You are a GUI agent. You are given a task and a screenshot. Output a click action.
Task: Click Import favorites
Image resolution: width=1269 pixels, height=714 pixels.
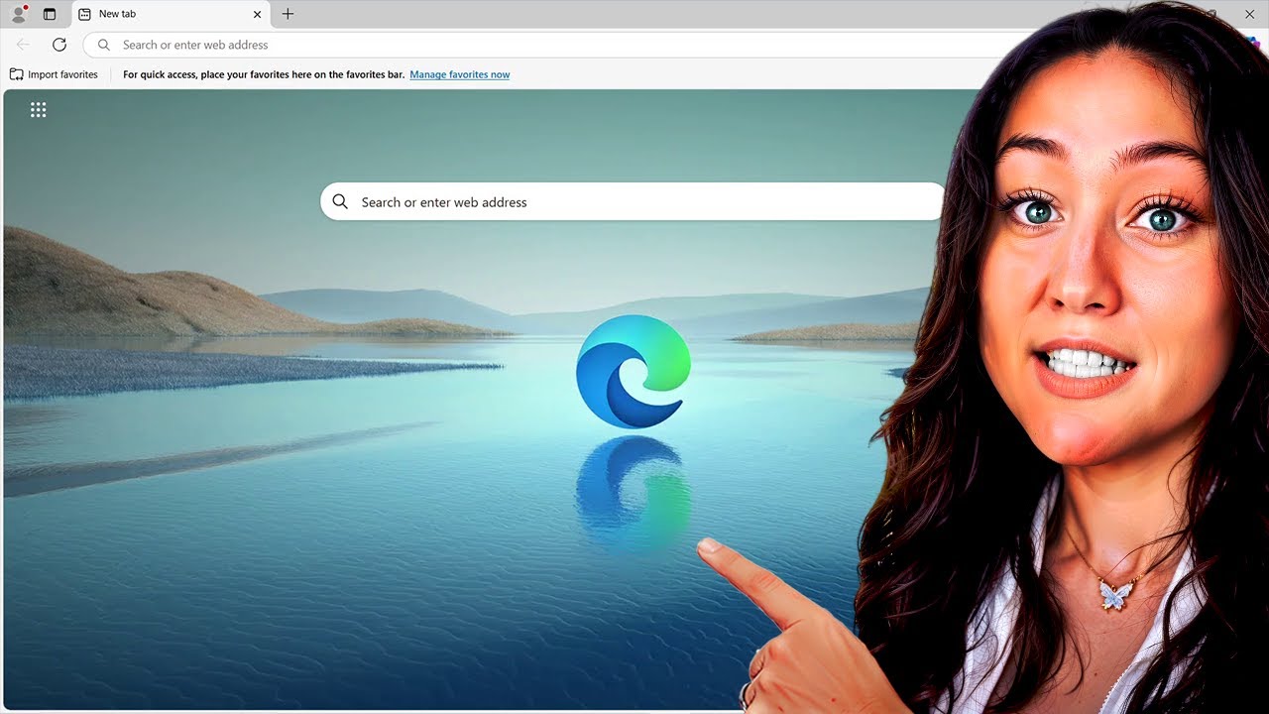pos(54,74)
